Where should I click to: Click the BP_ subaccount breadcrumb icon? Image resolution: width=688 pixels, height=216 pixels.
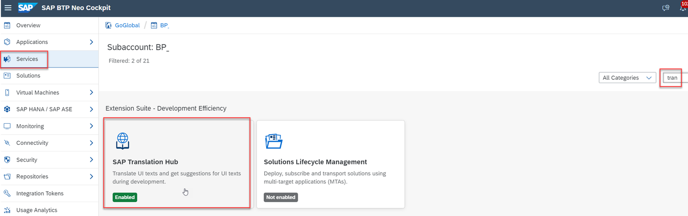(x=154, y=25)
